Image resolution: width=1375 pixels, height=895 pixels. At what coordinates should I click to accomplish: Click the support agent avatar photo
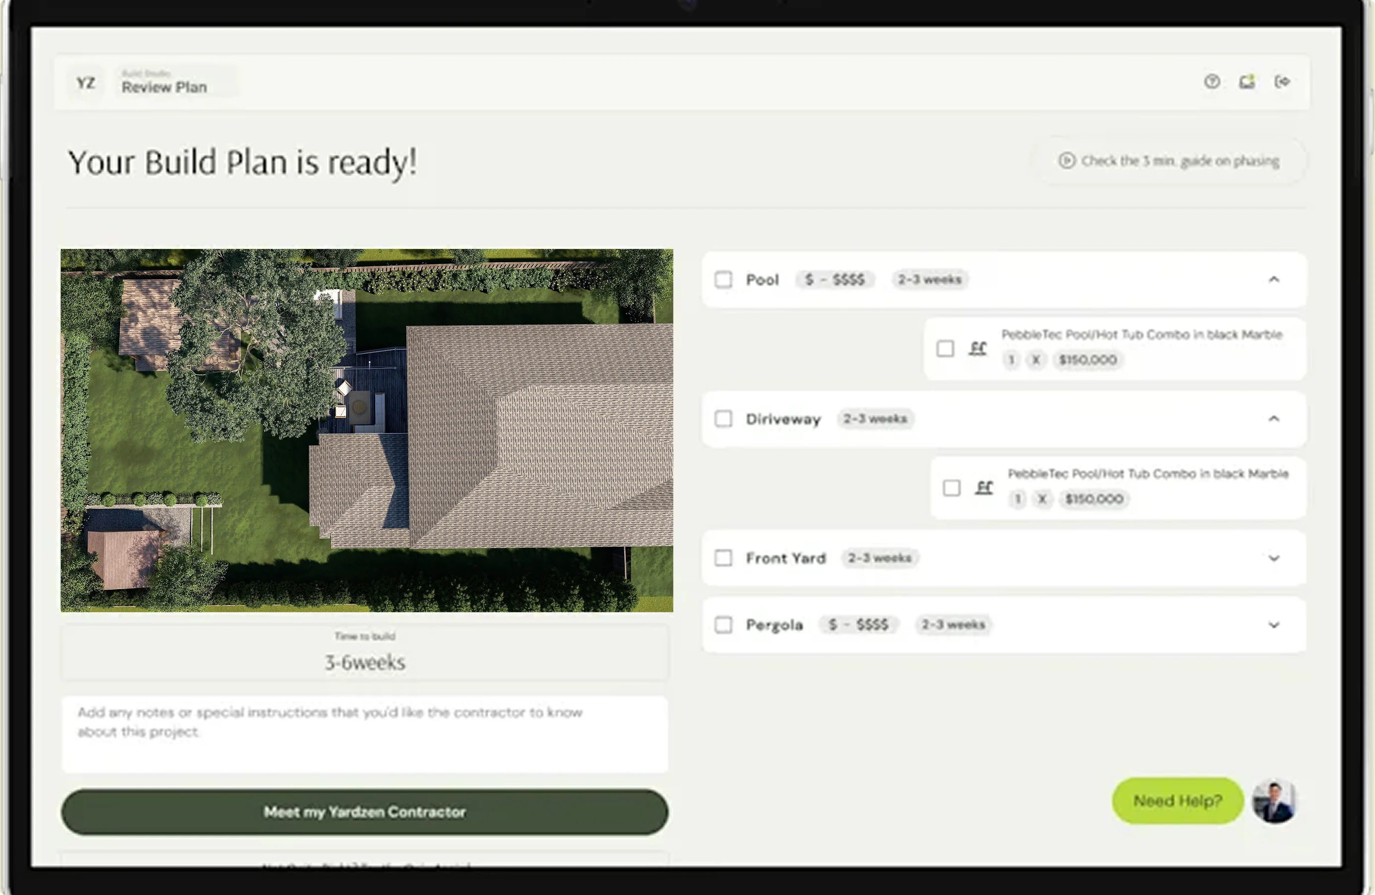point(1274,801)
